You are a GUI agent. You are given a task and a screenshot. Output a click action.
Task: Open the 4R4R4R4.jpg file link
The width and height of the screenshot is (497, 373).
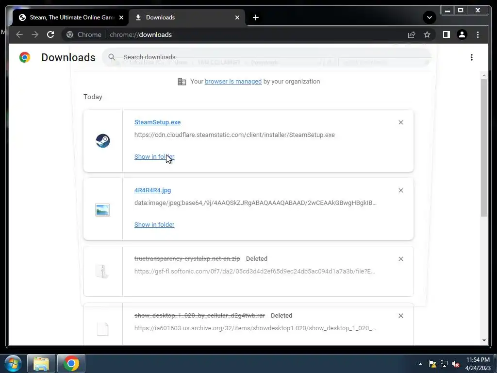tap(152, 190)
